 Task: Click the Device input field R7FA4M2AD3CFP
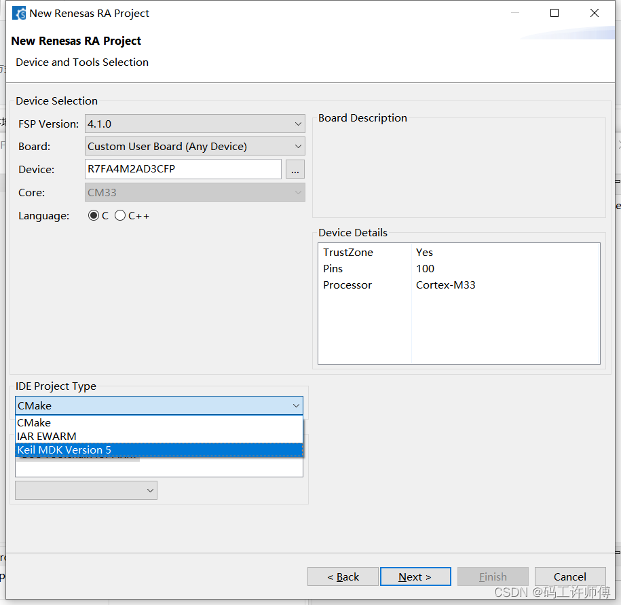tap(183, 169)
